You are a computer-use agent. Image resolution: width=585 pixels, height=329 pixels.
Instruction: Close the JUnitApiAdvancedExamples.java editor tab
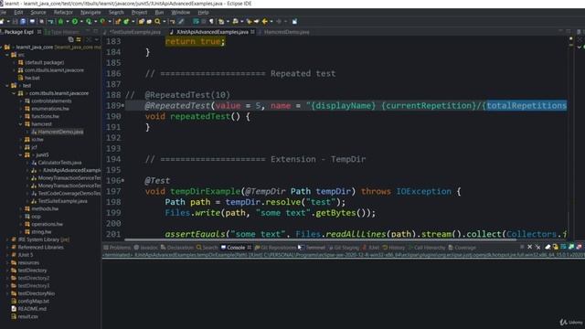pos(252,32)
